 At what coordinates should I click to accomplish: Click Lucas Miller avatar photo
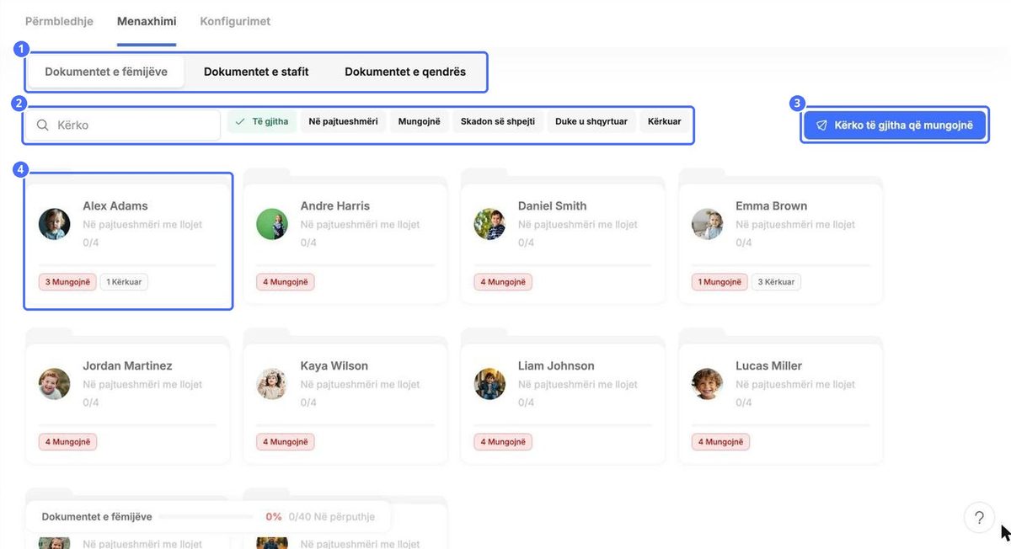[708, 384]
